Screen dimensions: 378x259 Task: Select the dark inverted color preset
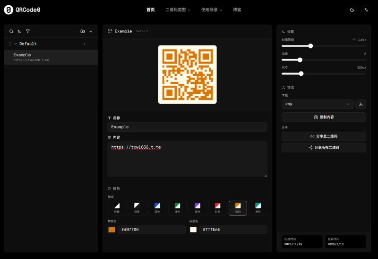pyautogui.click(x=137, y=208)
